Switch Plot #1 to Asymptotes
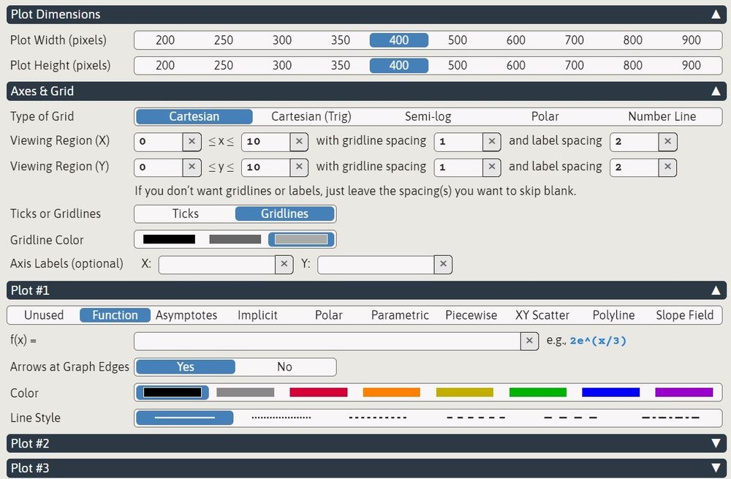 pyautogui.click(x=186, y=315)
